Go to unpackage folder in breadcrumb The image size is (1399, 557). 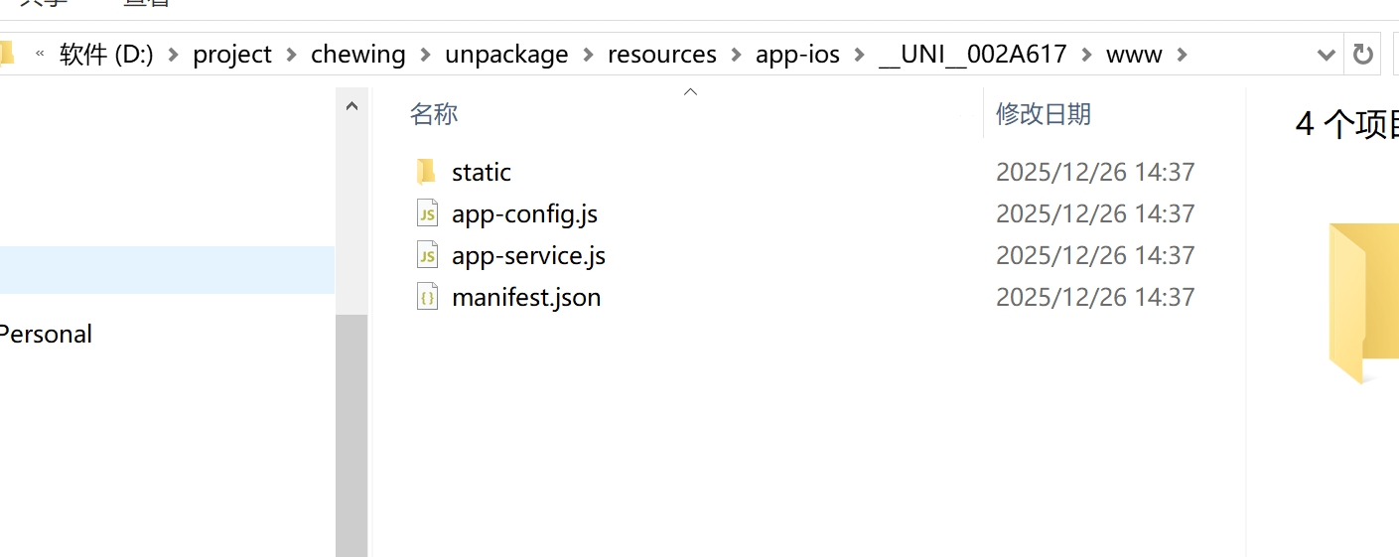tap(506, 55)
